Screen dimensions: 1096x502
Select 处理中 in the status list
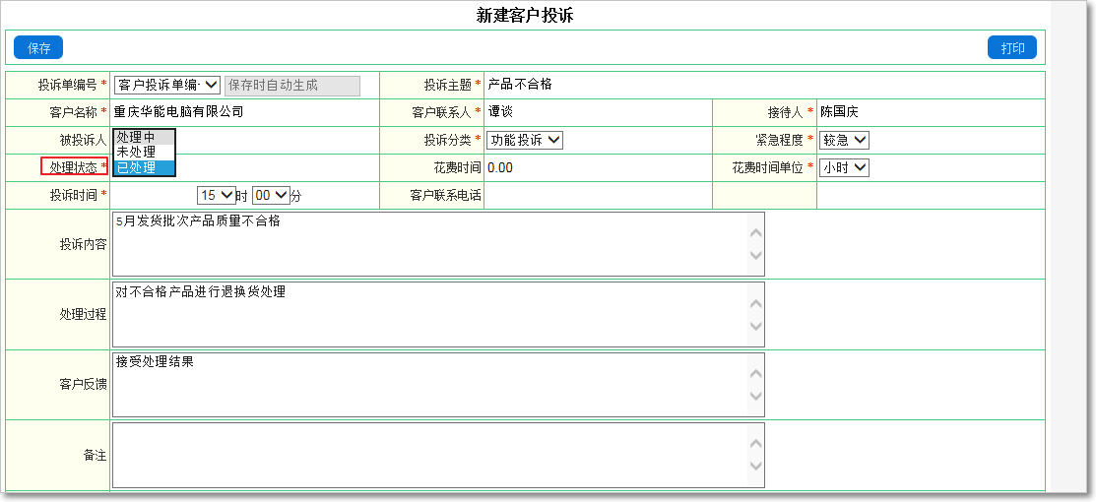coord(136,137)
